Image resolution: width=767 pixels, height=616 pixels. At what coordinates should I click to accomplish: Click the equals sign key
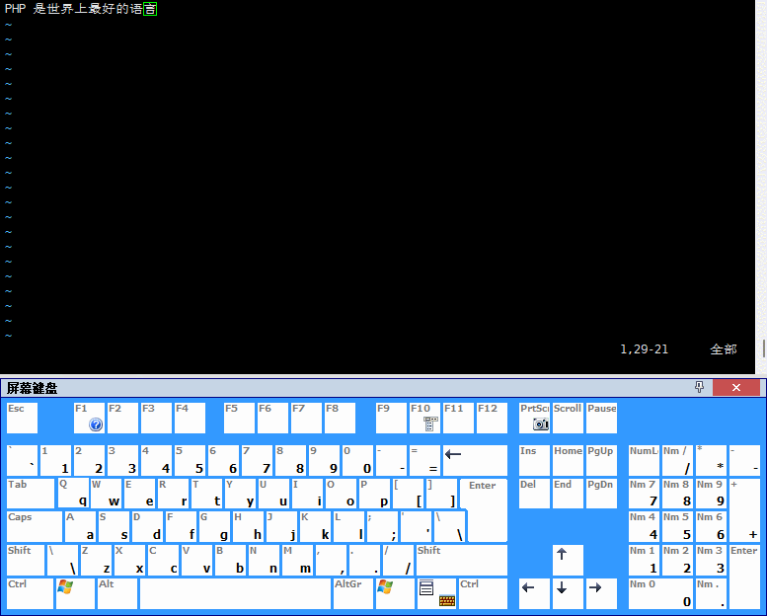(424, 460)
